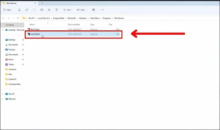The image size is (220, 130).
Task: Navigate to Programs breadcrumb
Action: 107,18
